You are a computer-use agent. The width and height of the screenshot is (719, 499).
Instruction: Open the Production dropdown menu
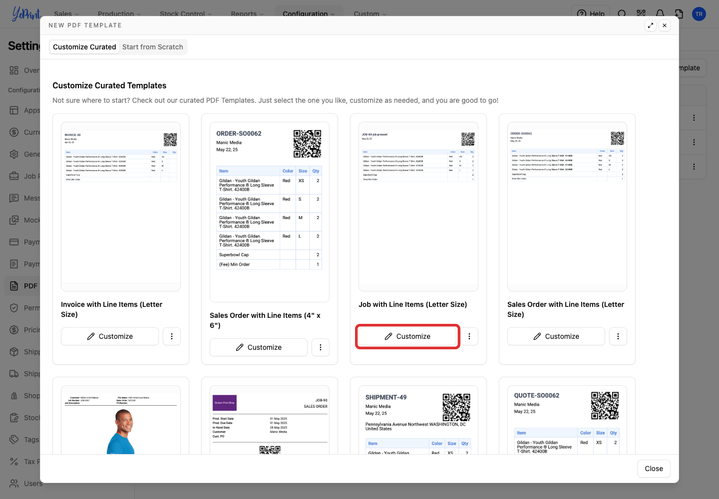119,14
